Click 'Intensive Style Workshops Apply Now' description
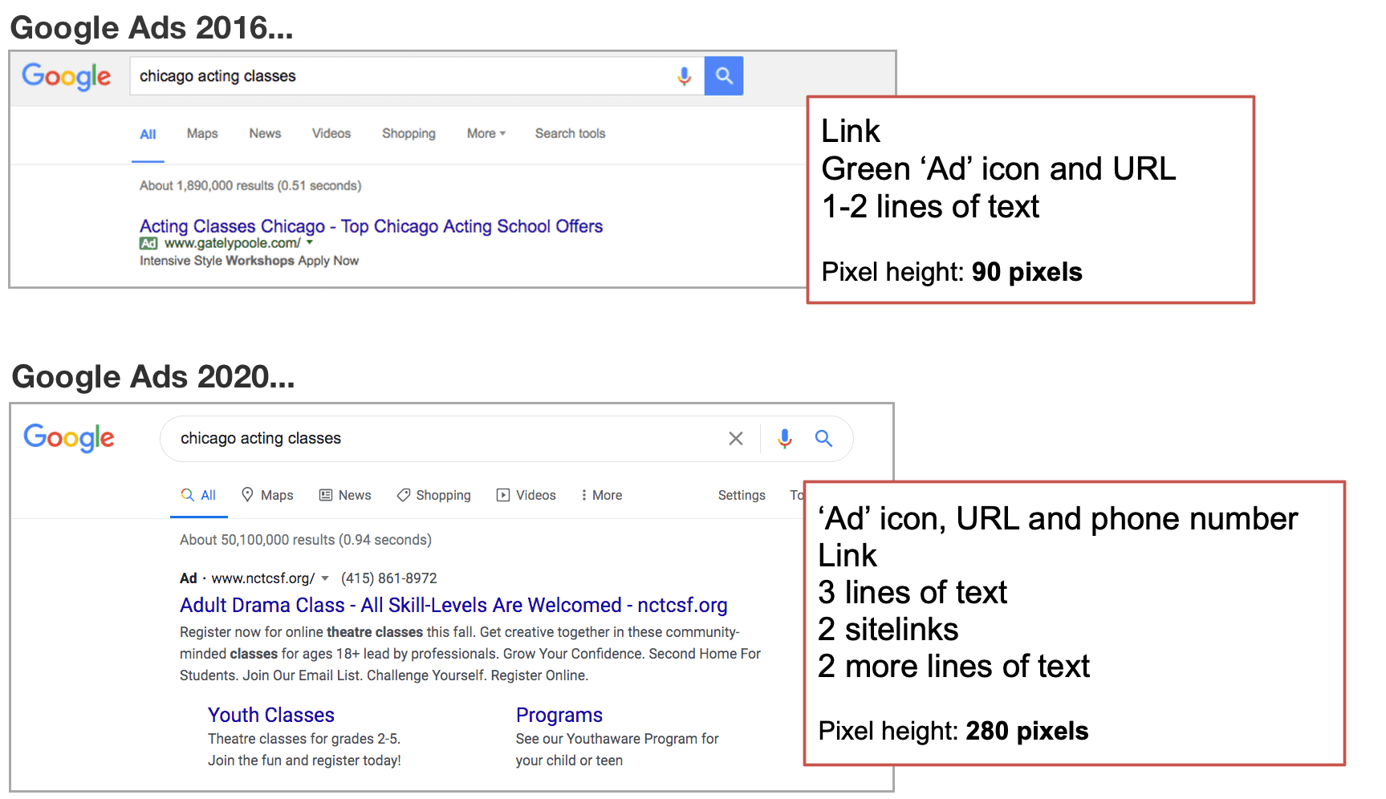1386x799 pixels. 249,261
